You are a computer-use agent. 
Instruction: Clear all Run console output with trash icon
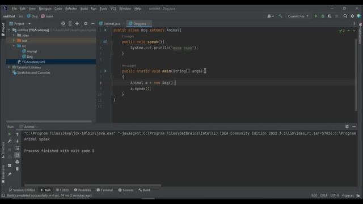pos(17,169)
